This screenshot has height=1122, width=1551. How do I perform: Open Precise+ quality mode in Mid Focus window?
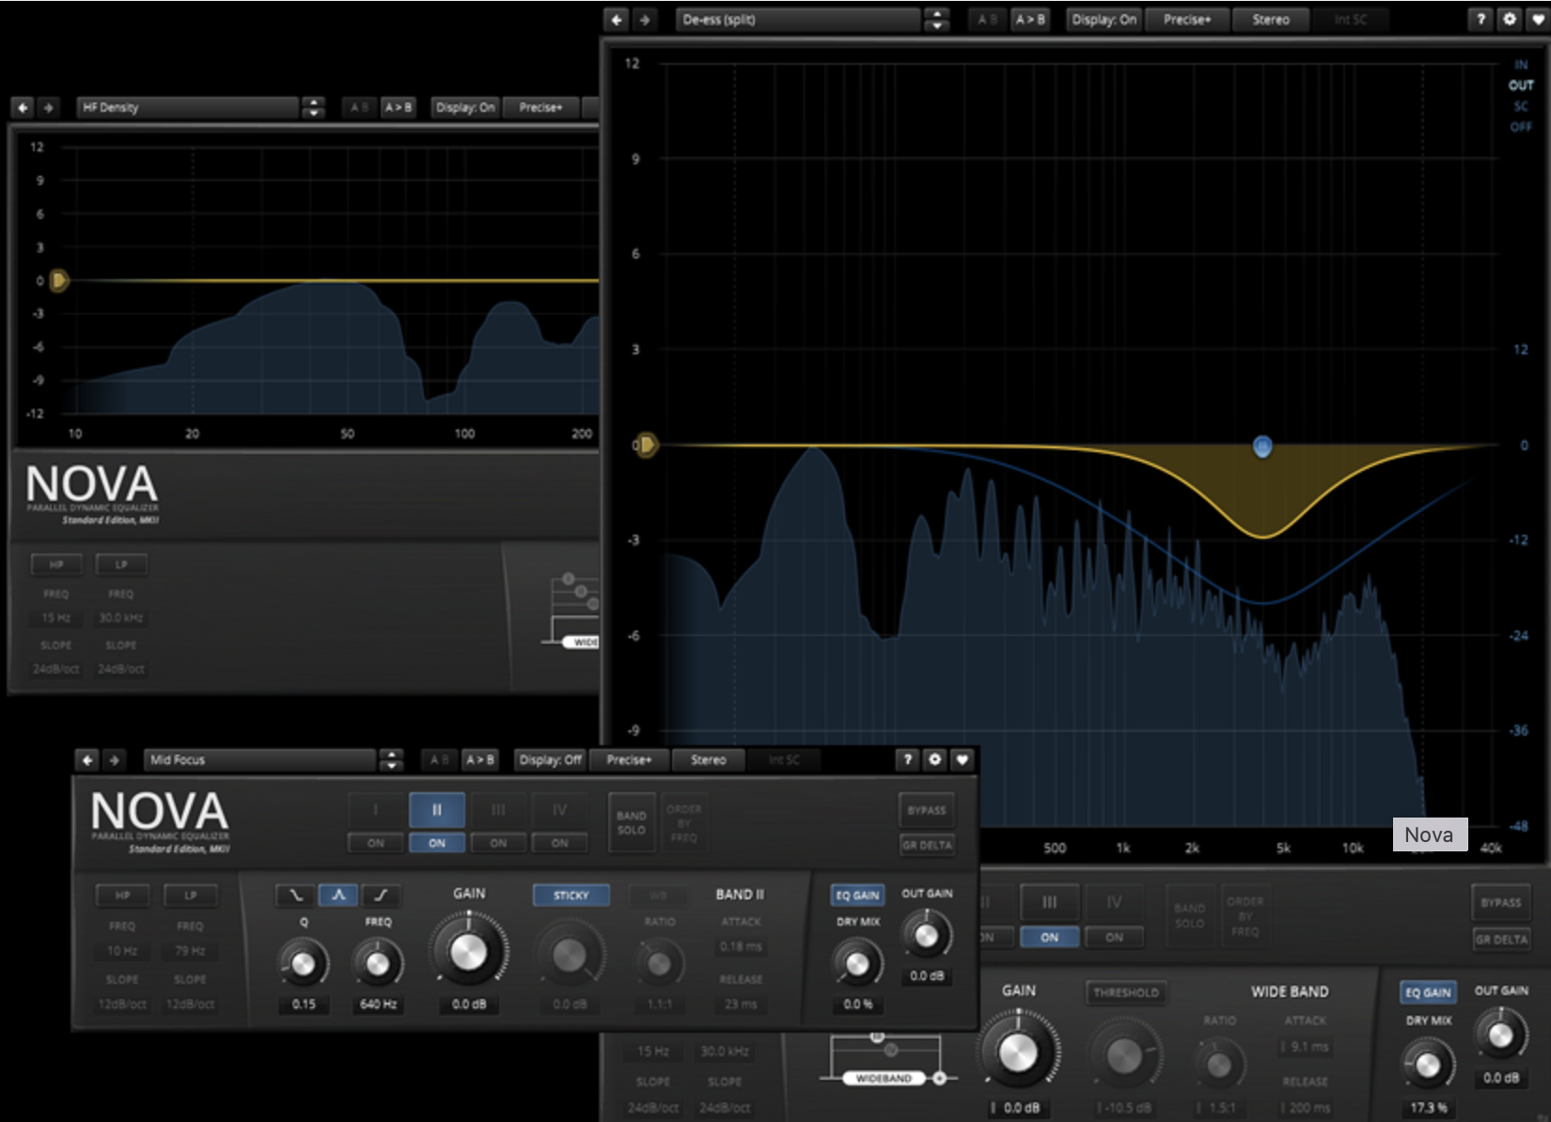629,759
